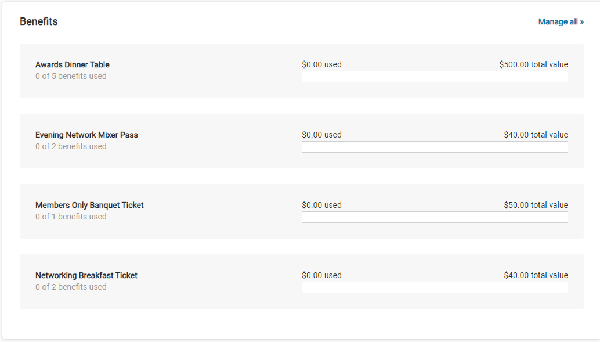Screen dimensions: 600x342
Task: Select the Awards Dinner Table title
Action: [73, 65]
